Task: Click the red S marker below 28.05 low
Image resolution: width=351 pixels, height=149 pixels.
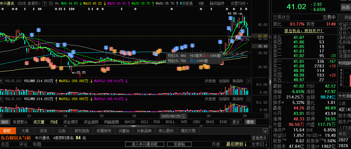Action: (x=80, y=76)
